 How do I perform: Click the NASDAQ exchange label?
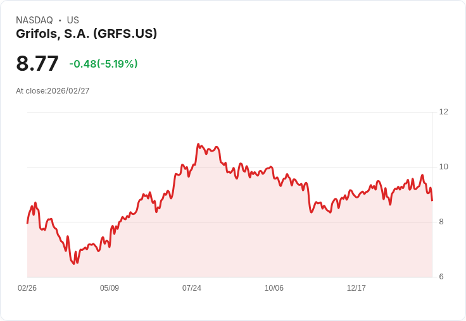click(34, 20)
